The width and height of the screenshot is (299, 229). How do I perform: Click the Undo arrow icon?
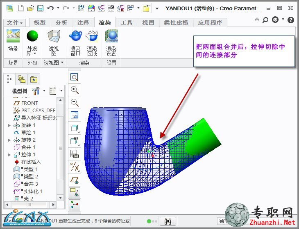coord(50,8)
